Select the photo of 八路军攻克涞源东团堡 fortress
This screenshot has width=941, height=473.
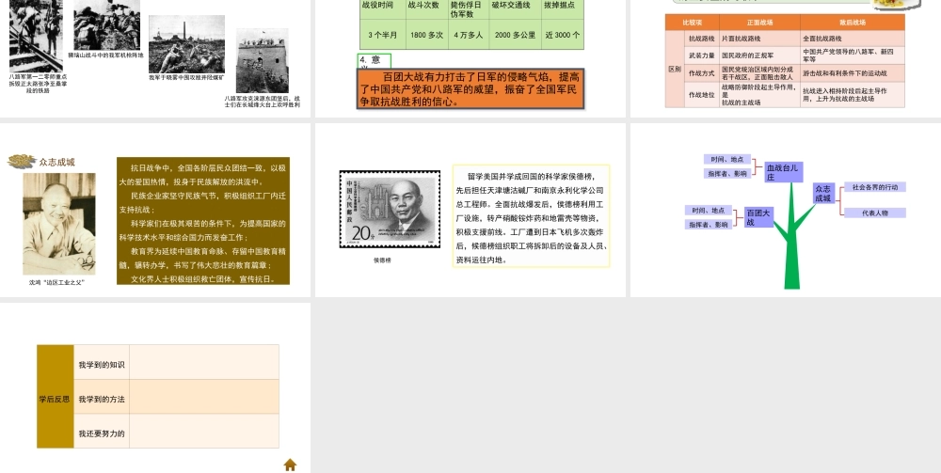[262, 60]
